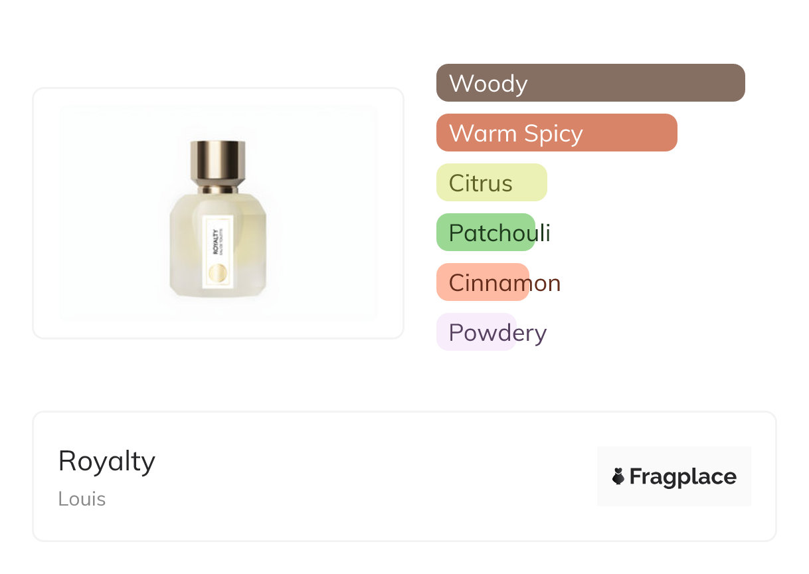This screenshot has height=574, width=809.
Task: Choose the Citrus accord bar
Action: (491, 183)
